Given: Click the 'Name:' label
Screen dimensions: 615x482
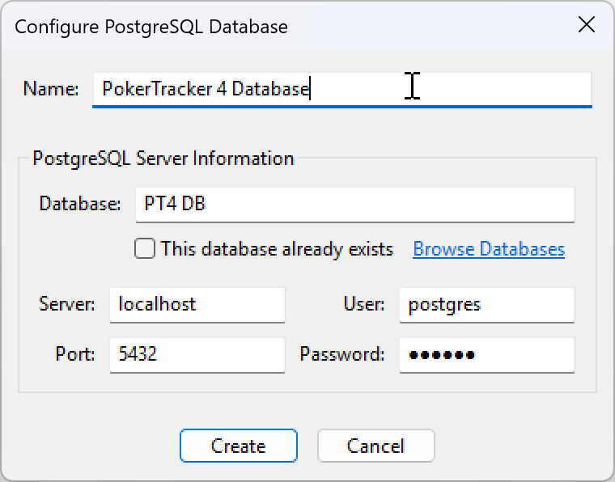Looking at the screenshot, I should point(51,89).
